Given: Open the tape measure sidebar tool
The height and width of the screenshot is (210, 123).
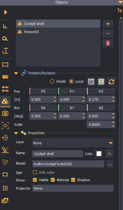Looking at the screenshot, I should click(5, 39).
